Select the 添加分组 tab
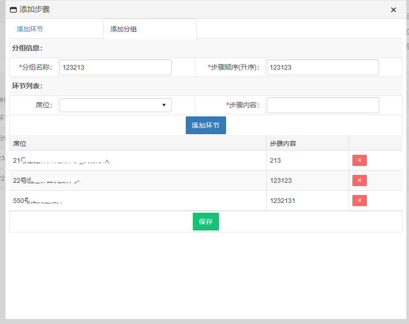The image size is (409, 324). [124, 29]
